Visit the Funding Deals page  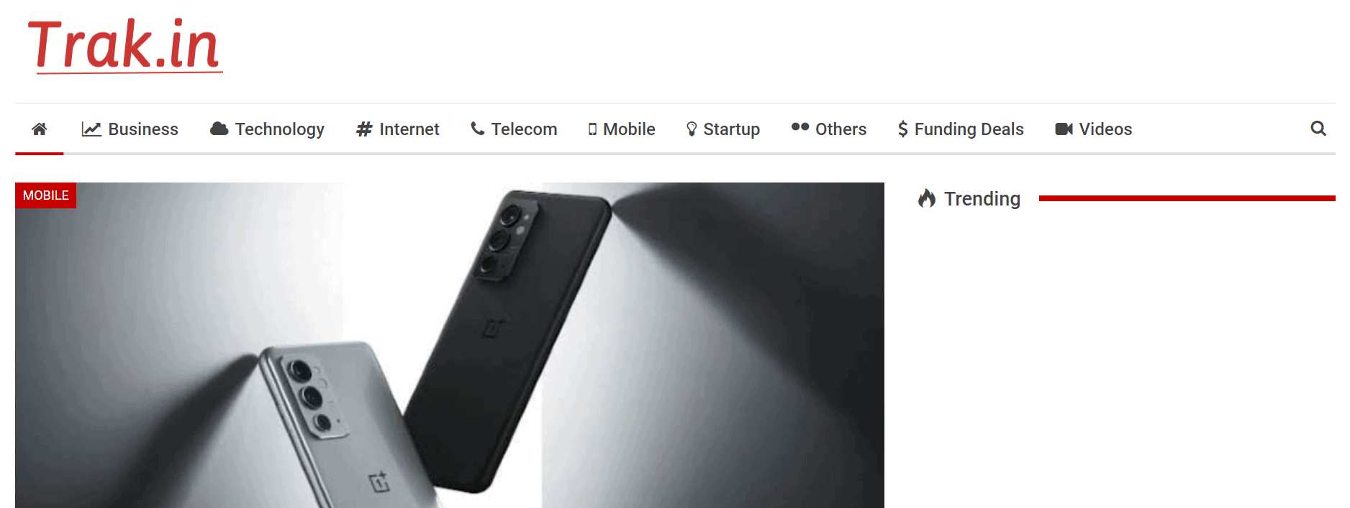pos(969,129)
